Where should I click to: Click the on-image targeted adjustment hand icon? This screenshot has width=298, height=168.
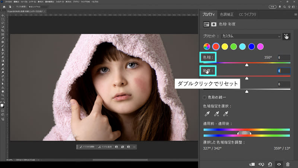click(286, 36)
